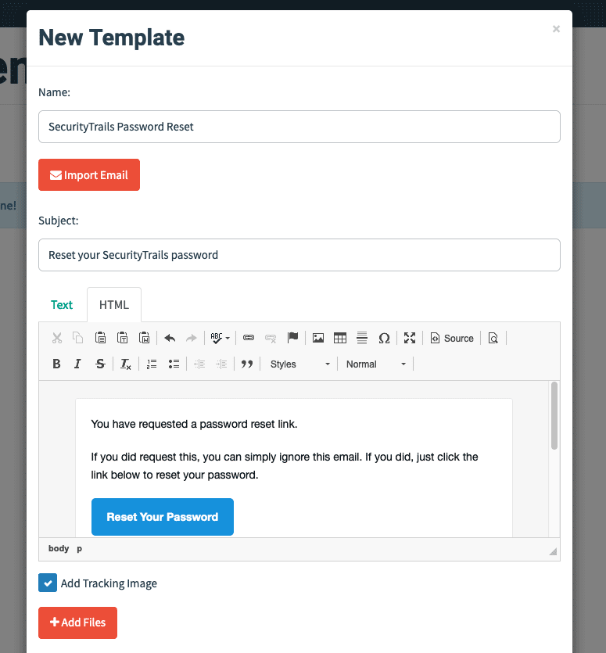Toggle italic formatting in editor
Image resolution: width=606 pixels, height=653 pixels.
coord(77,364)
